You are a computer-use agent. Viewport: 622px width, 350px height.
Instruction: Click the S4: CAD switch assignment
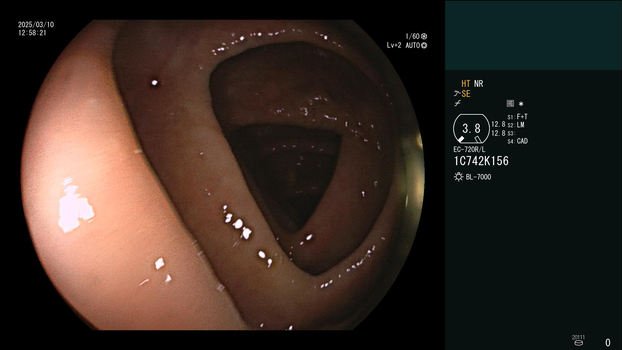tap(517, 141)
